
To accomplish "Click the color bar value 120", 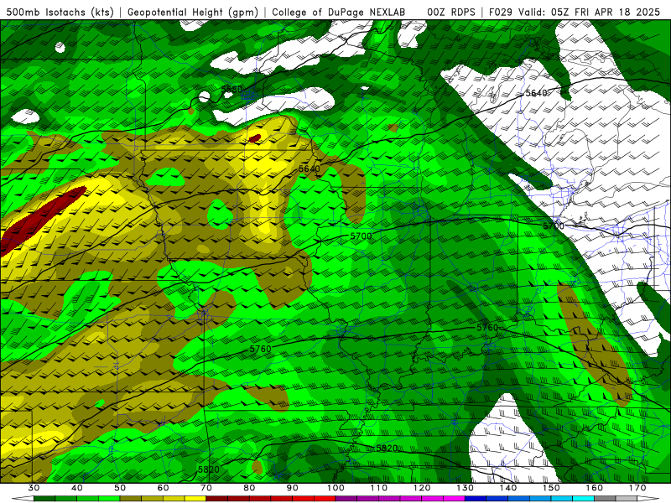I will point(422,488).
